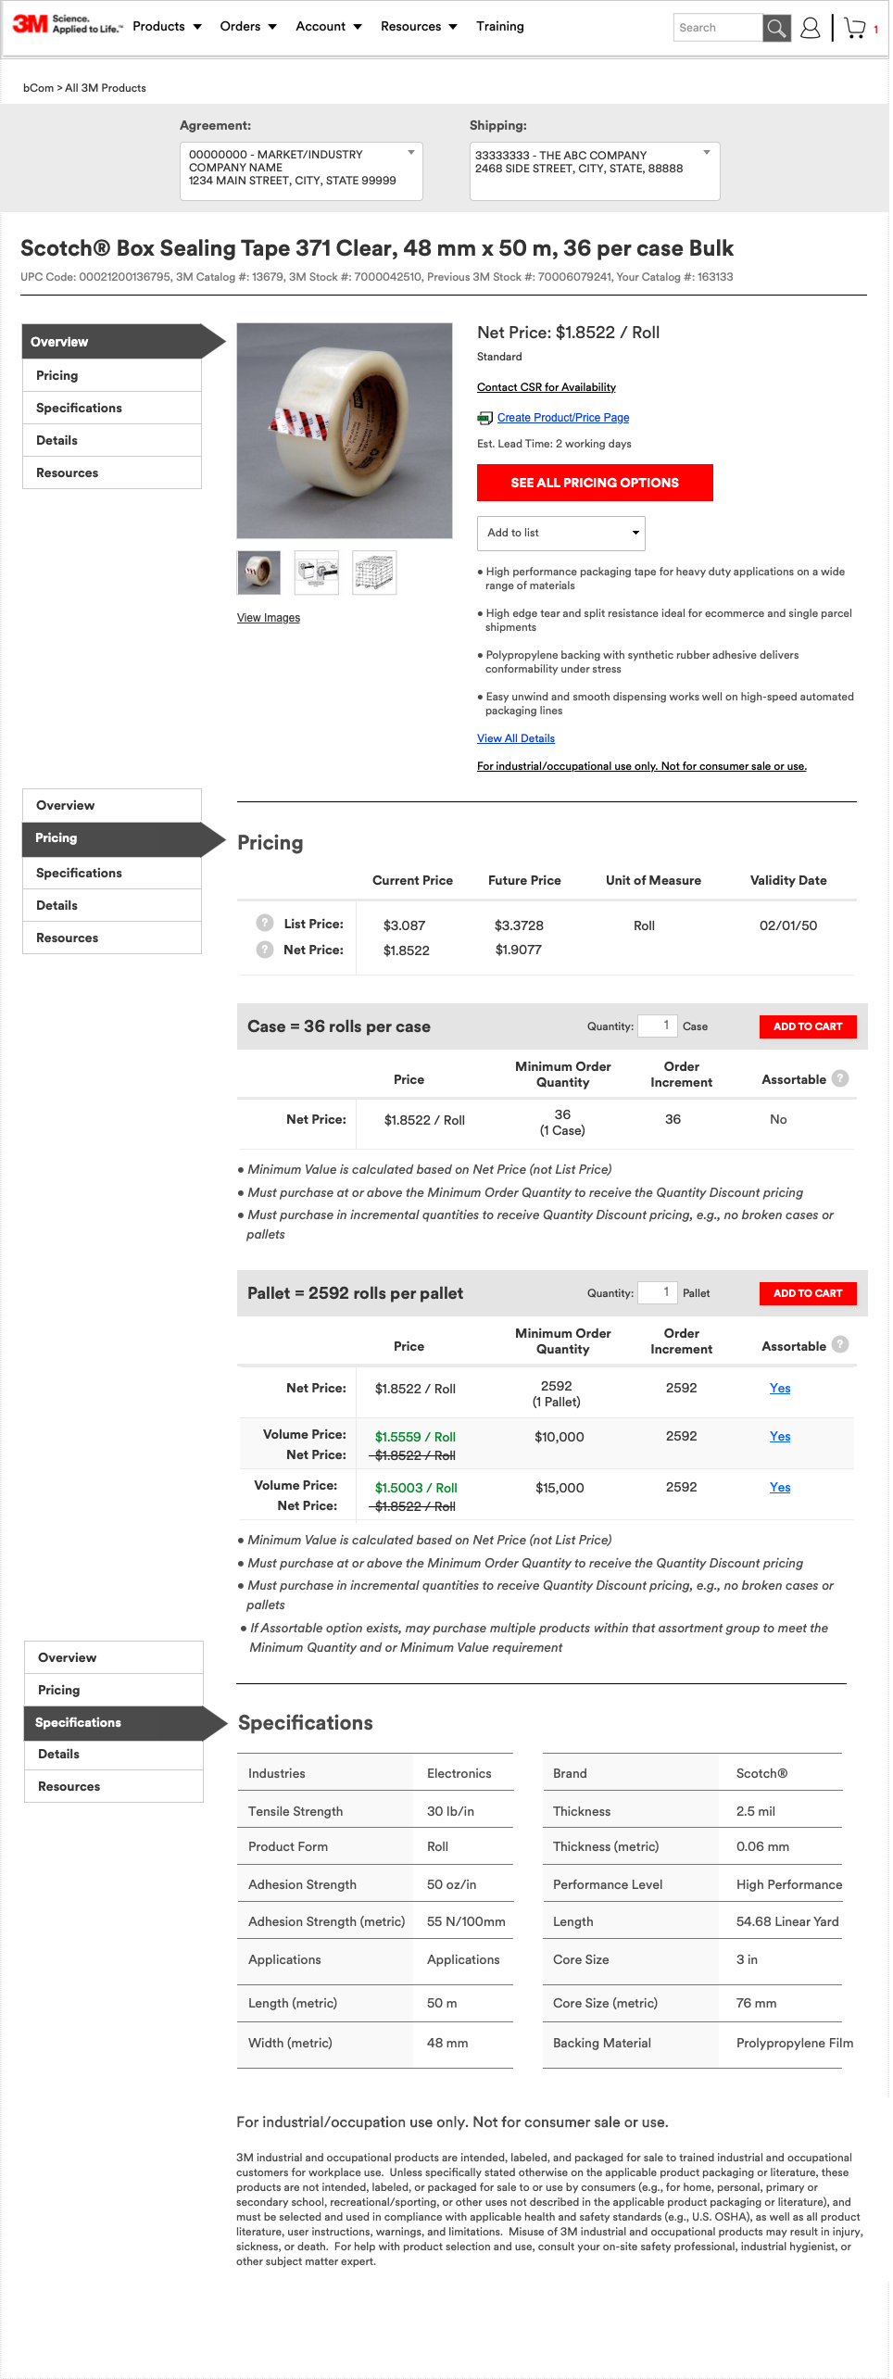Viewport: 893px width, 2379px height.
Task: Add the Pallet to cart
Action: tap(808, 1293)
